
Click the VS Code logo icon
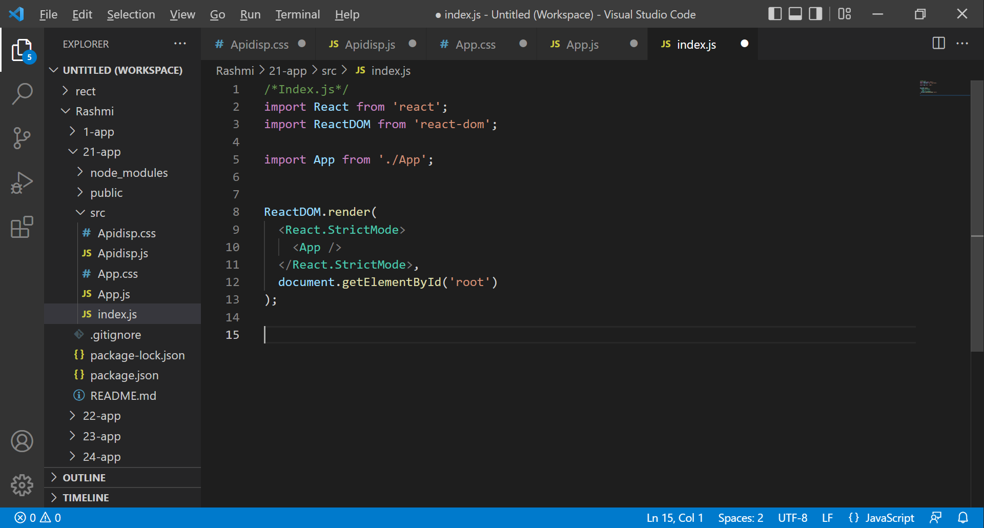16,14
